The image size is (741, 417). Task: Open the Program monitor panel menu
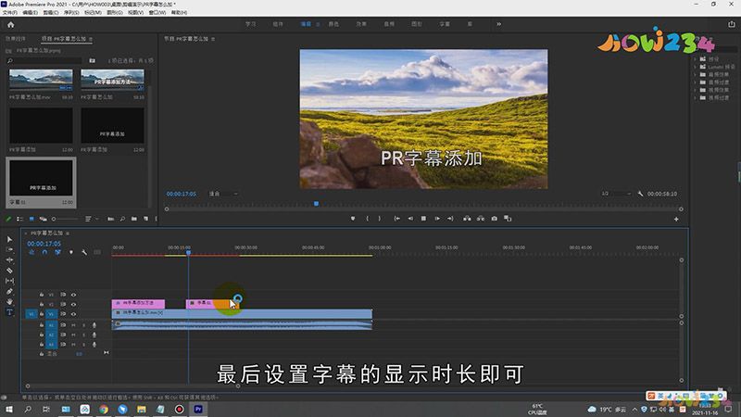[213, 39]
